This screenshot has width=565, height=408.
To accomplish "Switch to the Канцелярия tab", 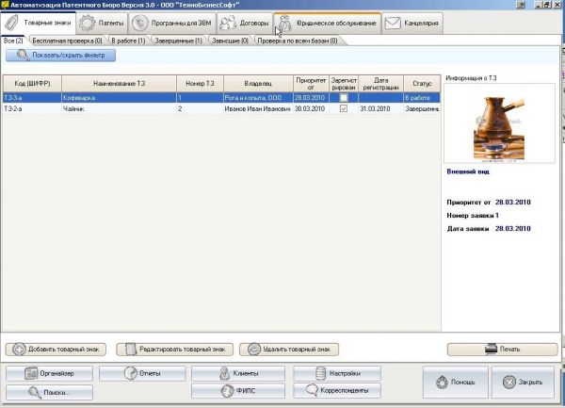I will pyautogui.click(x=412, y=23).
